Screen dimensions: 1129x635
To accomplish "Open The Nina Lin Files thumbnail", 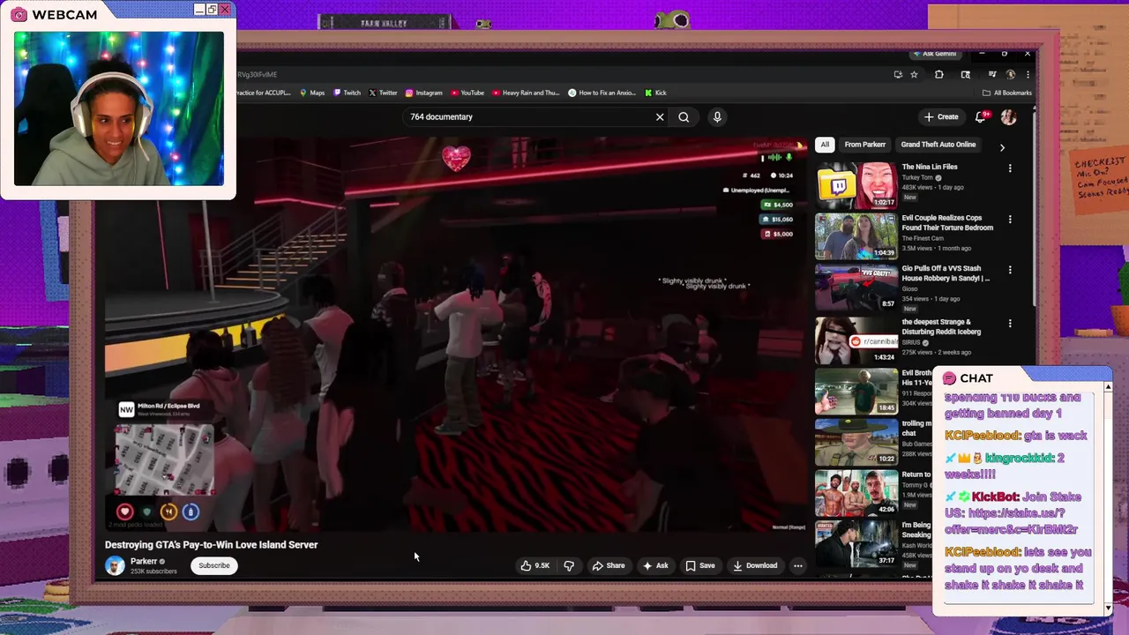I will click(x=856, y=184).
